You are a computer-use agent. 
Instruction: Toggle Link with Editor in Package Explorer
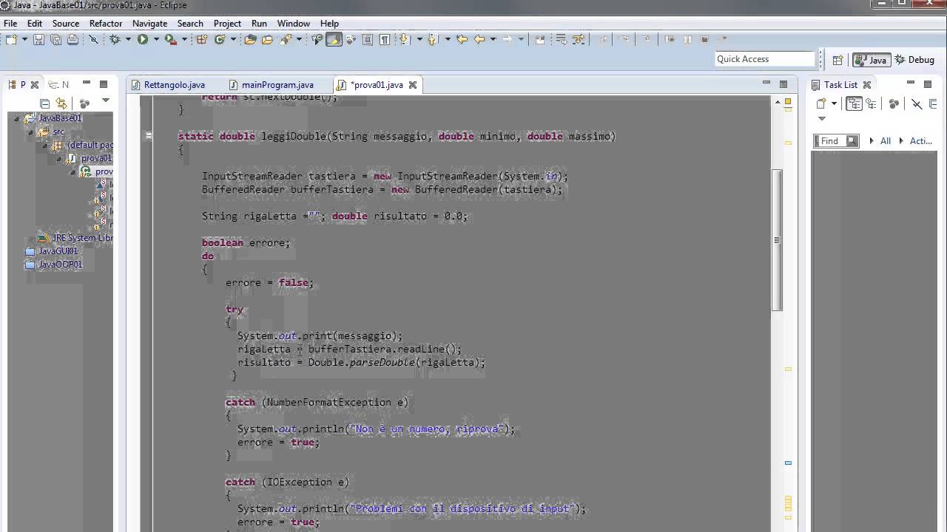click(61, 103)
